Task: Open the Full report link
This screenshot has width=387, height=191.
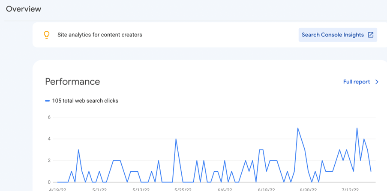Action: click(356, 82)
